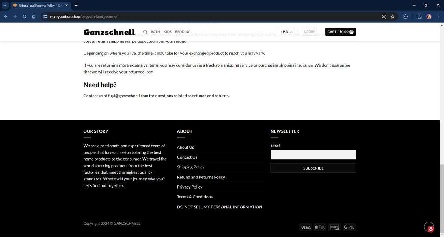444x237 pixels.
Task: Click the fuyi@ganzschnell.com email address
Action: 128,96
